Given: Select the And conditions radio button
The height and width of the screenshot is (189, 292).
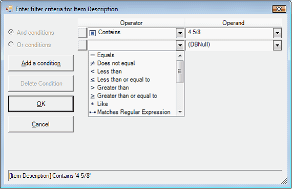Looking at the screenshot, I should coord(11,32).
